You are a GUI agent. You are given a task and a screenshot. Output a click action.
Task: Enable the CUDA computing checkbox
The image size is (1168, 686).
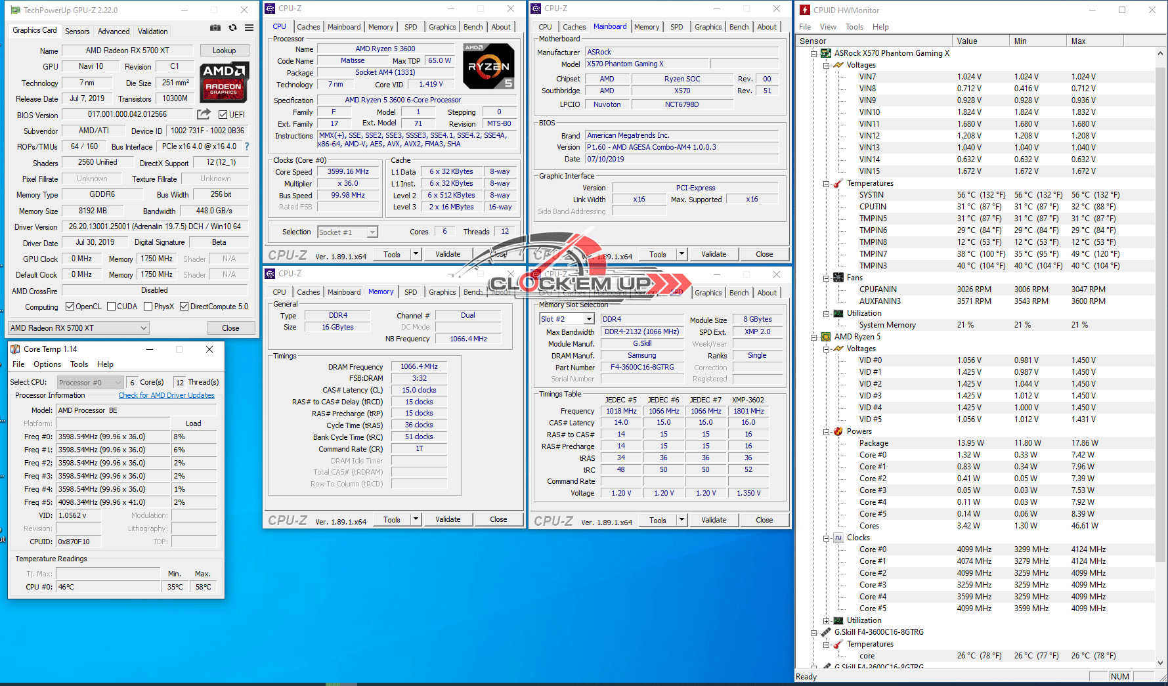[112, 307]
